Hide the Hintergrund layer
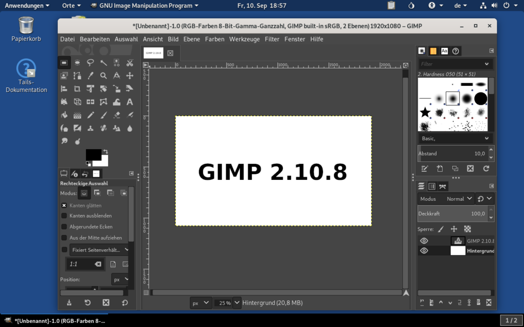The image size is (524, 327). [x=424, y=250]
